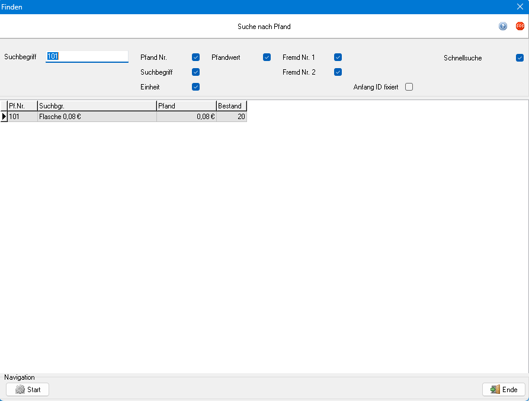Open the blue help icon
The width and height of the screenshot is (529, 401).
[503, 26]
